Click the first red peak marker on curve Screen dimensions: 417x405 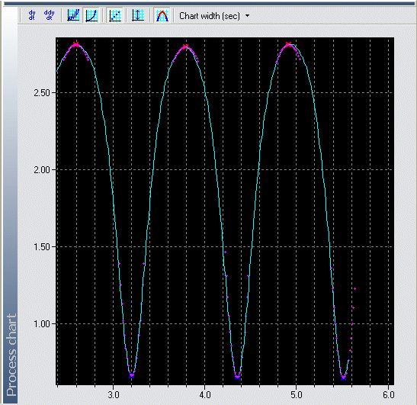click(76, 44)
